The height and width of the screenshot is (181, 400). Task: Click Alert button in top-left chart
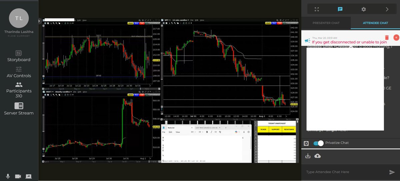(x=130, y=23)
